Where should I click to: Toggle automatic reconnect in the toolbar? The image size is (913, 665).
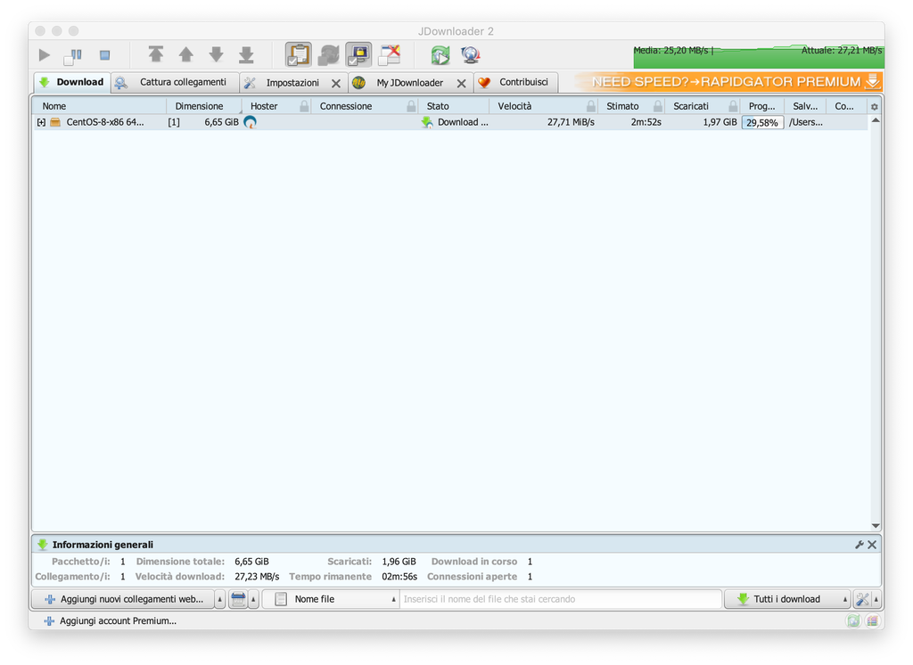point(328,54)
